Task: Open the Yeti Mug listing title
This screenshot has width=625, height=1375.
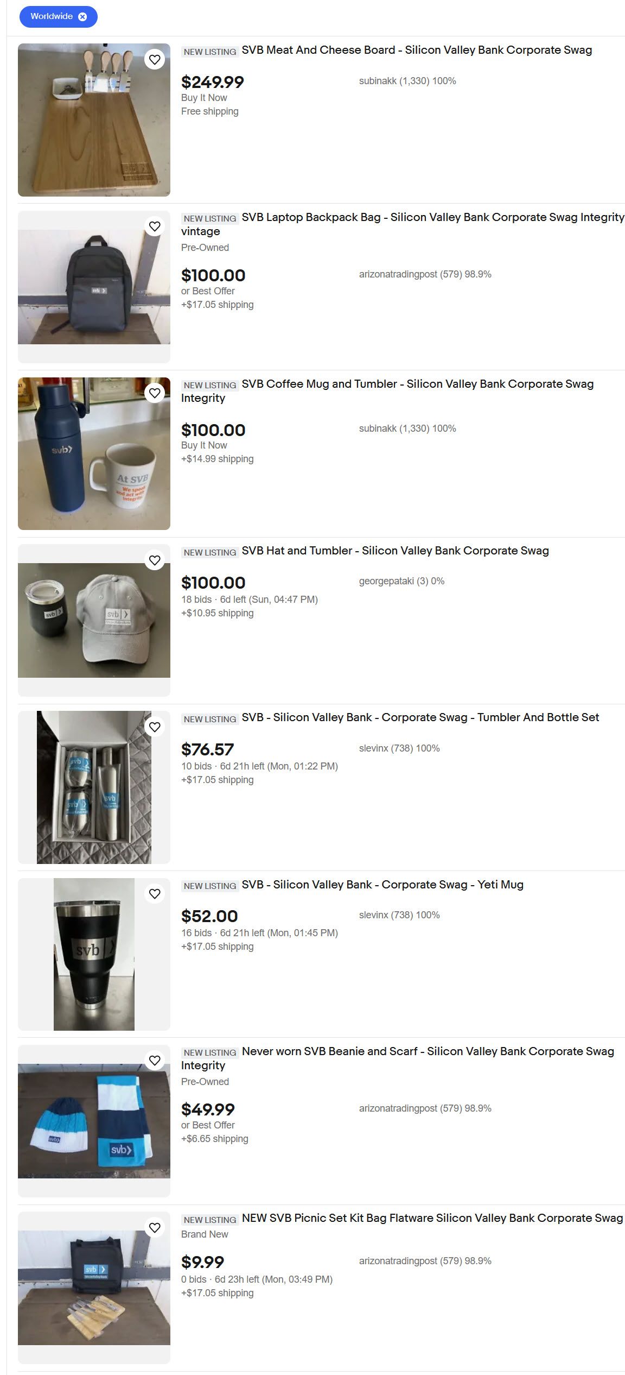Action: 382,885
